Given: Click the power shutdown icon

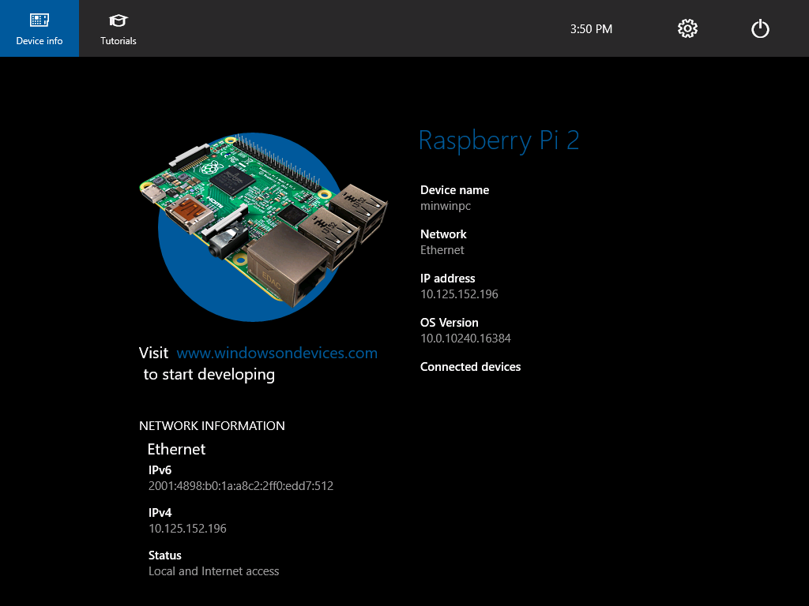Looking at the screenshot, I should (x=759, y=28).
